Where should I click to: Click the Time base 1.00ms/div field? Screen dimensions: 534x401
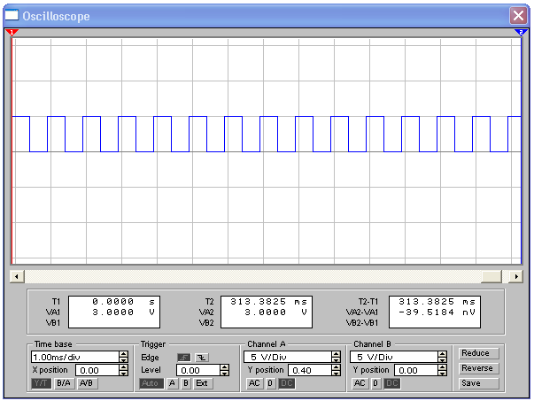(x=75, y=357)
